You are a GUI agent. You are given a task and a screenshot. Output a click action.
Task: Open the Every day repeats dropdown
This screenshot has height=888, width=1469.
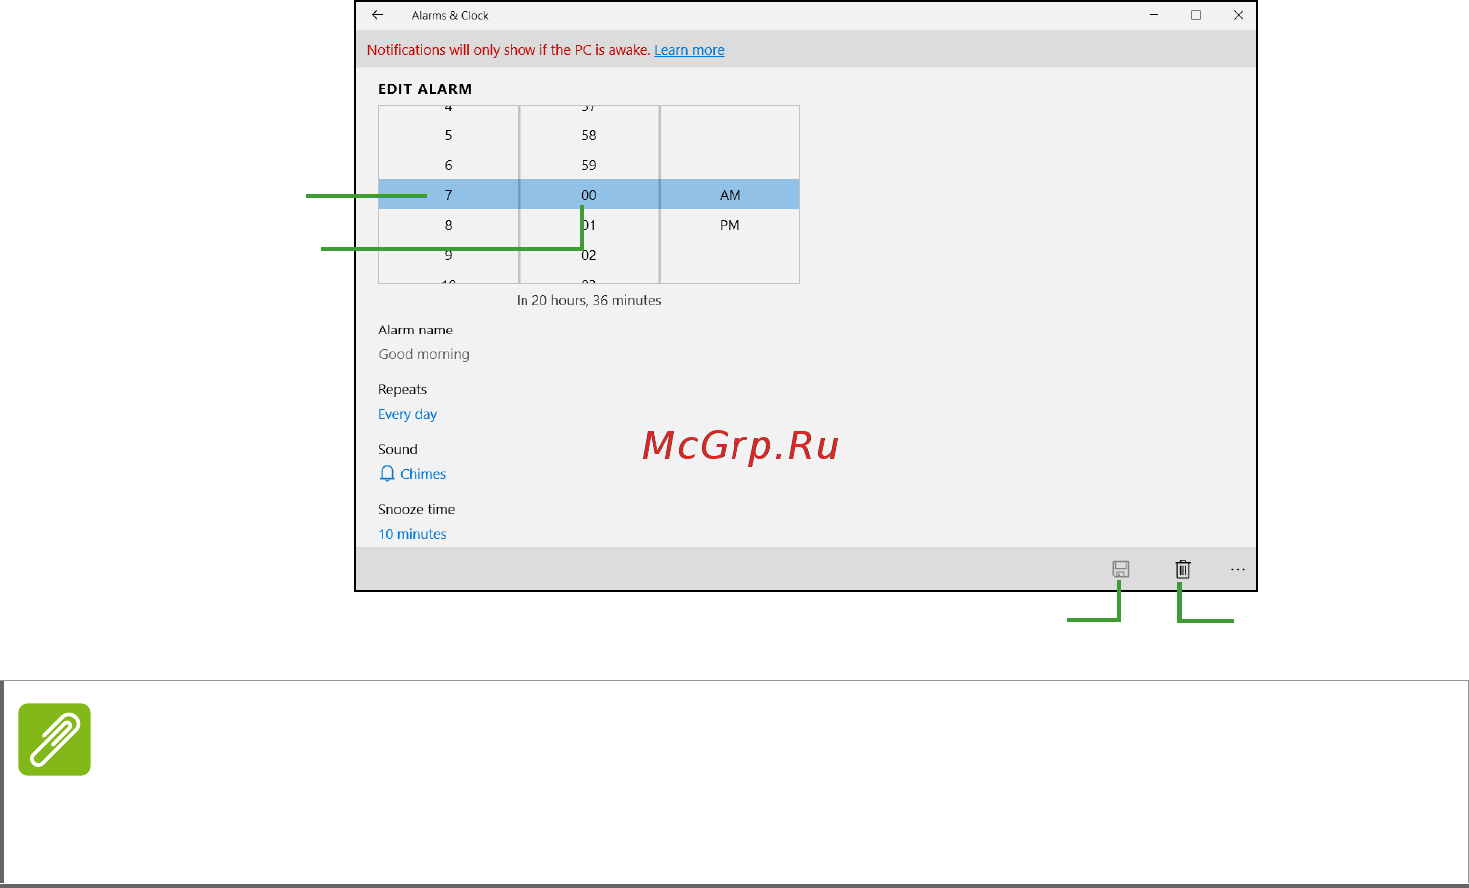coord(407,414)
